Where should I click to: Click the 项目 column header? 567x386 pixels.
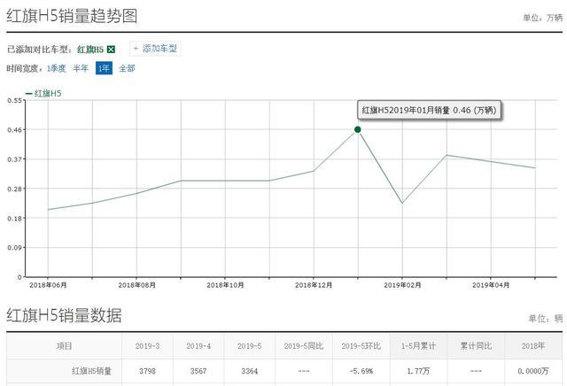[x=65, y=346]
